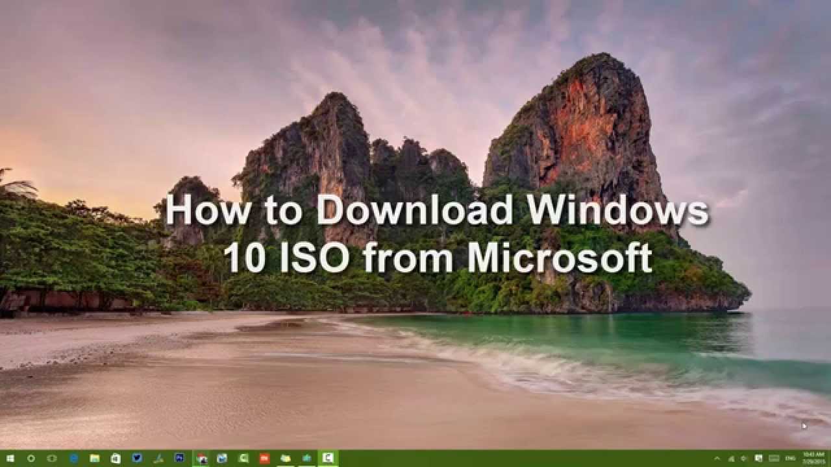Open the network status tray icon
Viewport: 831px width, 467px height.
point(732,459)
